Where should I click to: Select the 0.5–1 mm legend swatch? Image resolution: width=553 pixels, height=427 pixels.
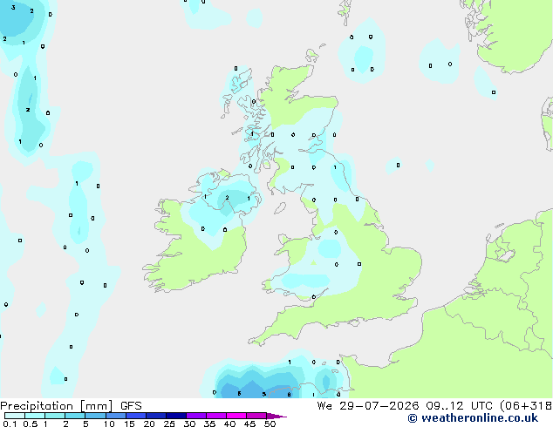35,416
